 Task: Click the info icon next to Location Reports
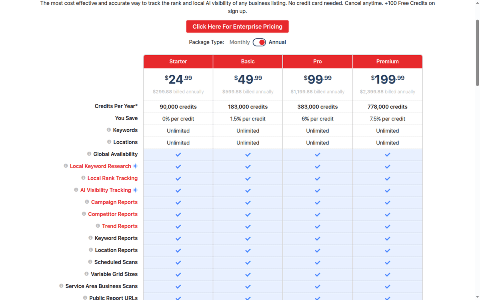point(91,250)
